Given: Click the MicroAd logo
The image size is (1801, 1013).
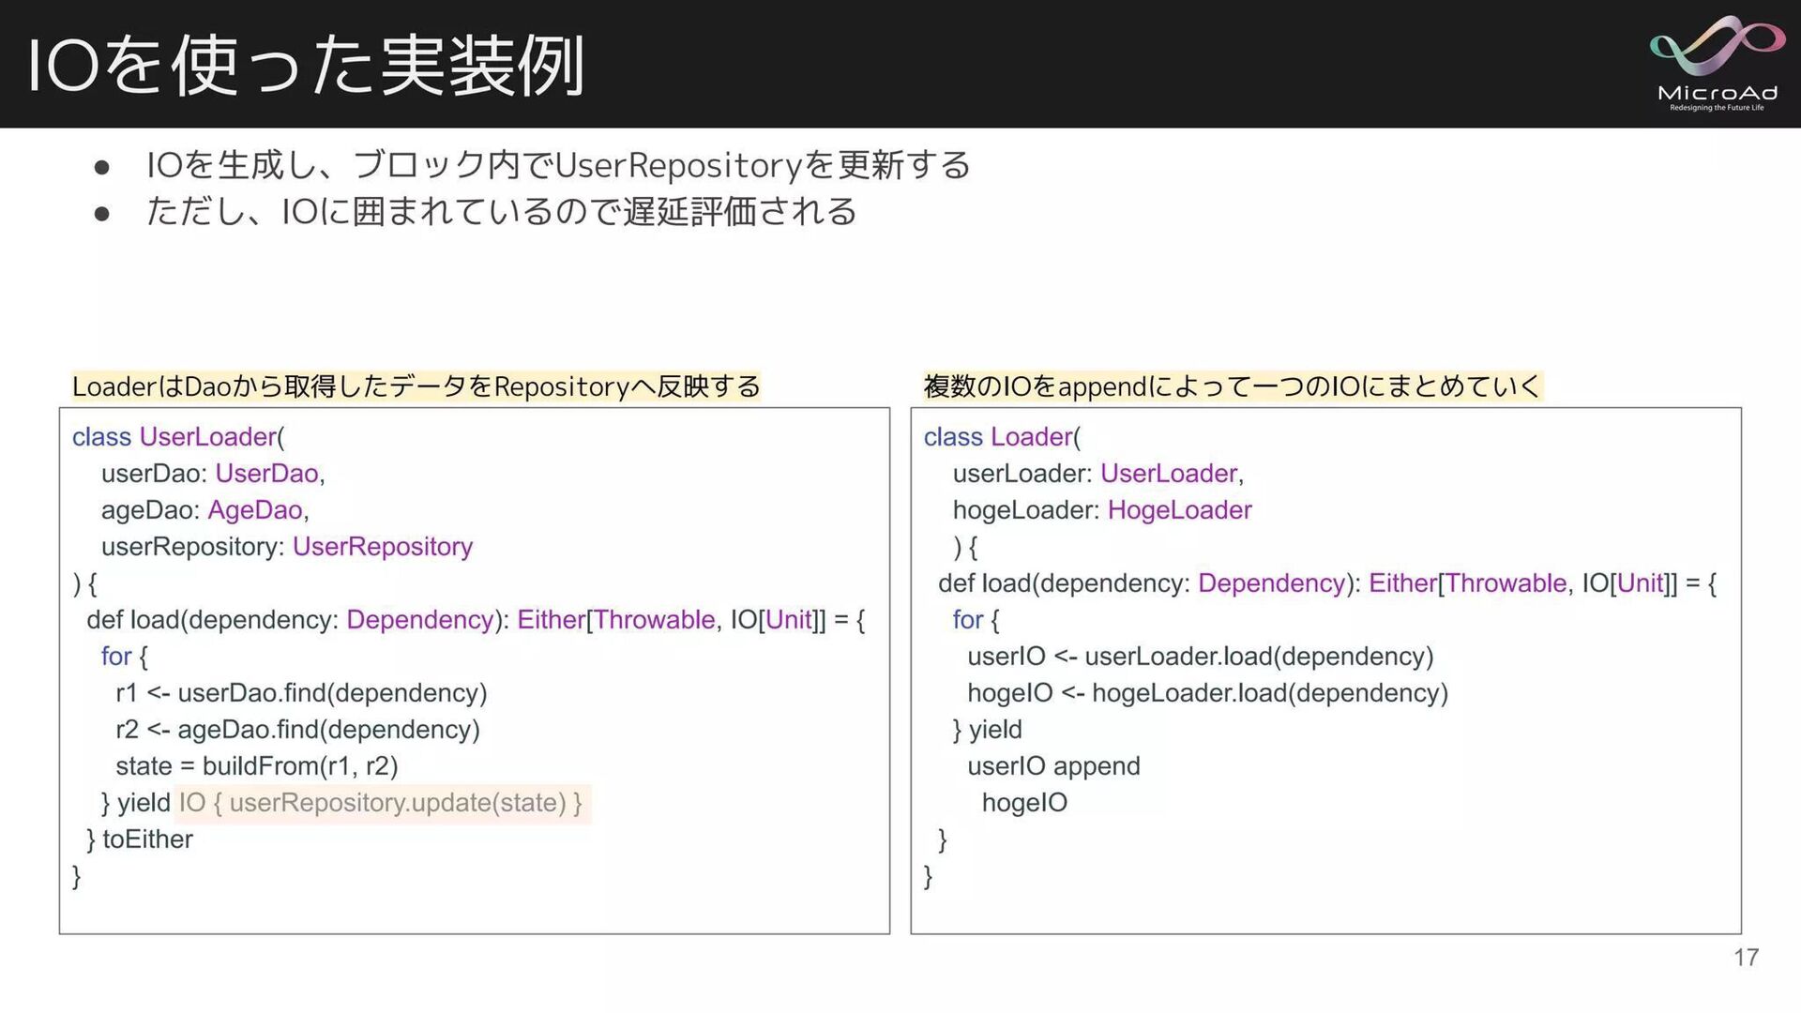Looking at the screenshot, I should tap(1717, 63).
